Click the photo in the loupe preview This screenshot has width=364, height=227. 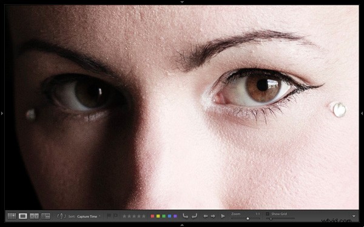point(182,107)
